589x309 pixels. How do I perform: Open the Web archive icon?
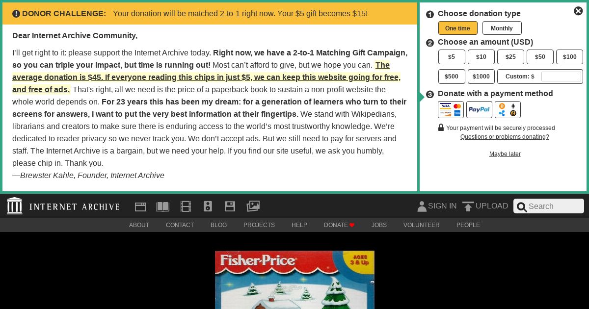[x=140, y=206]
